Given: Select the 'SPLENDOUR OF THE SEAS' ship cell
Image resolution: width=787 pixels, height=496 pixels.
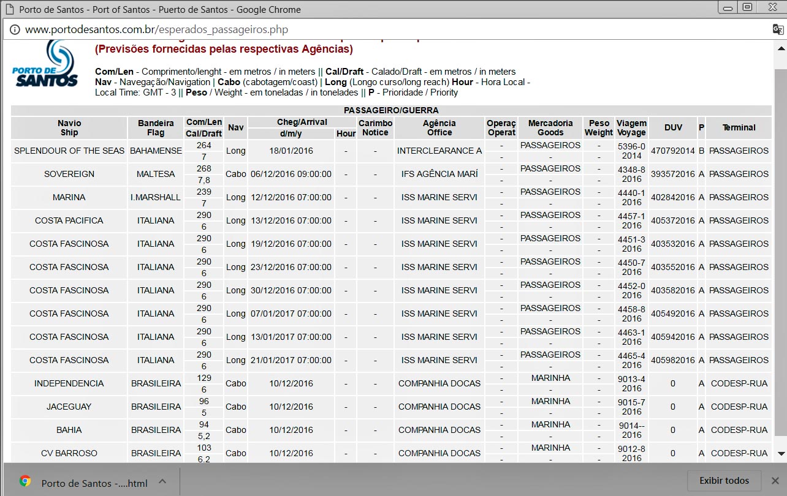Looking at the screenshot, I should click(x=69, y=151).
